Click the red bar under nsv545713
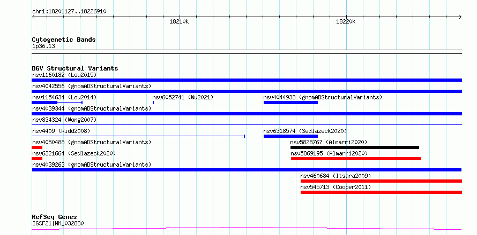The width and height of the screenshot is (477, 235). pyautogui.click(x=381, y=192)
